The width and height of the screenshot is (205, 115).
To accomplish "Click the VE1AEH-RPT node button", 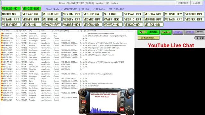I will point(174,19).
